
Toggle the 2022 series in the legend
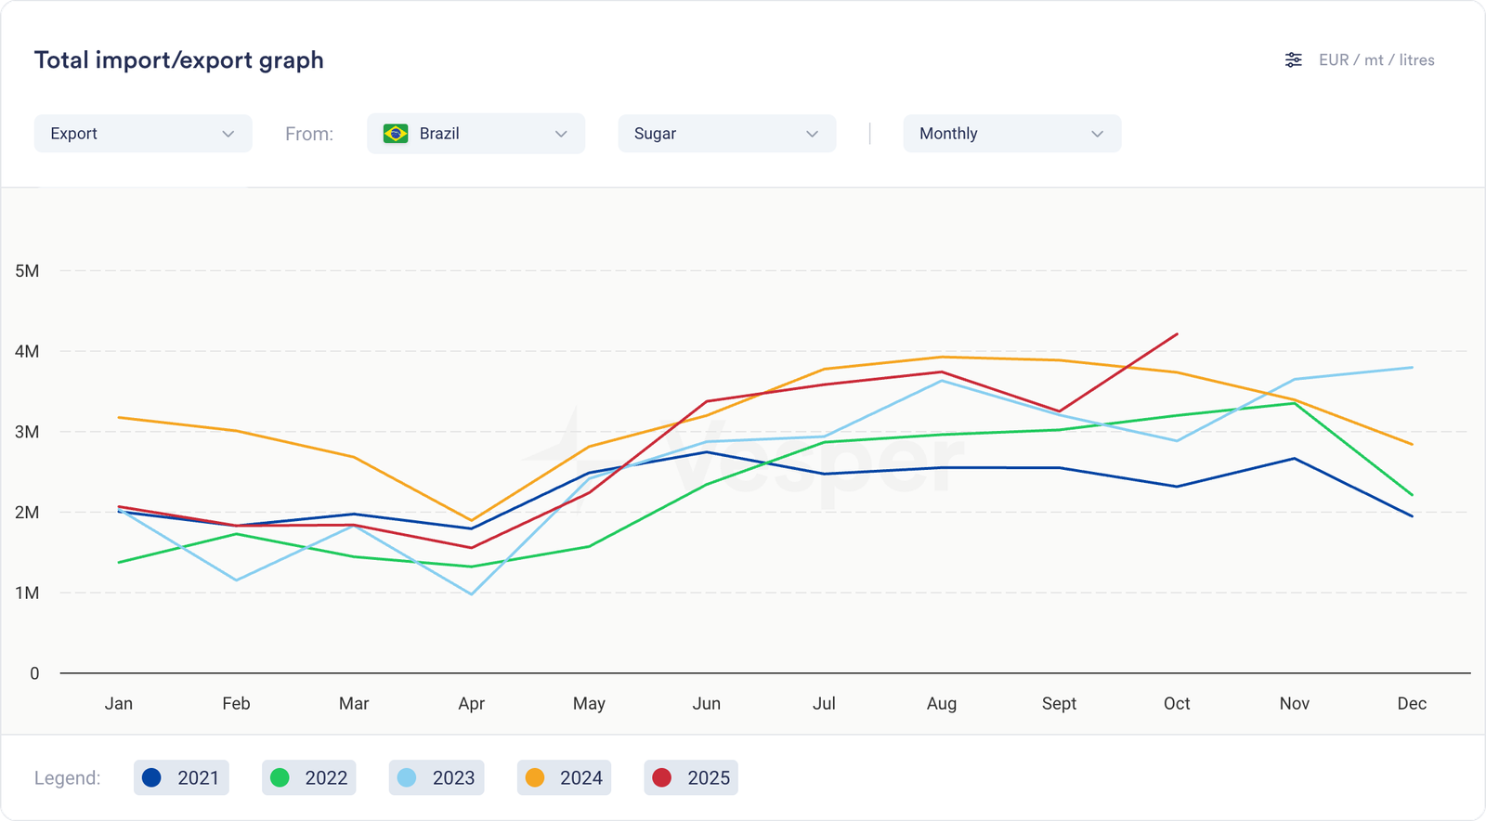coord(309,777)
